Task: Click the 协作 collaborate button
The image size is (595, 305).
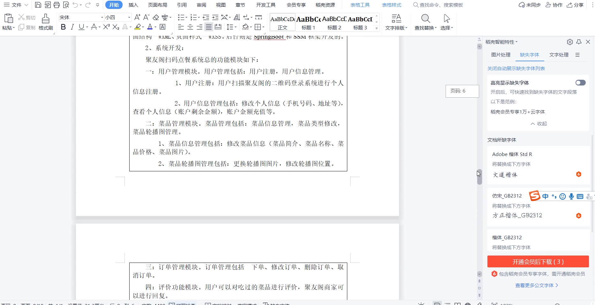Action: click(x=554, y=5)
